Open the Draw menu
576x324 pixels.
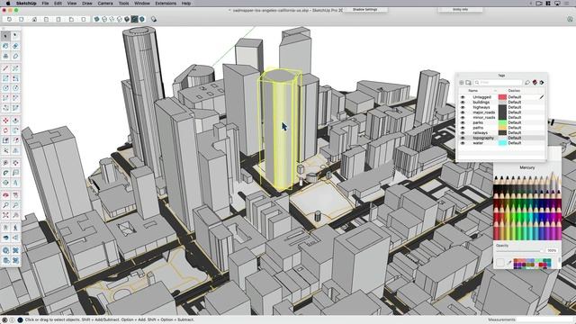tap(87, 4)
